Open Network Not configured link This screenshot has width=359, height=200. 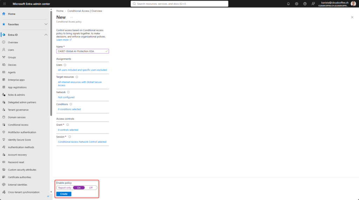coord(66,97)
